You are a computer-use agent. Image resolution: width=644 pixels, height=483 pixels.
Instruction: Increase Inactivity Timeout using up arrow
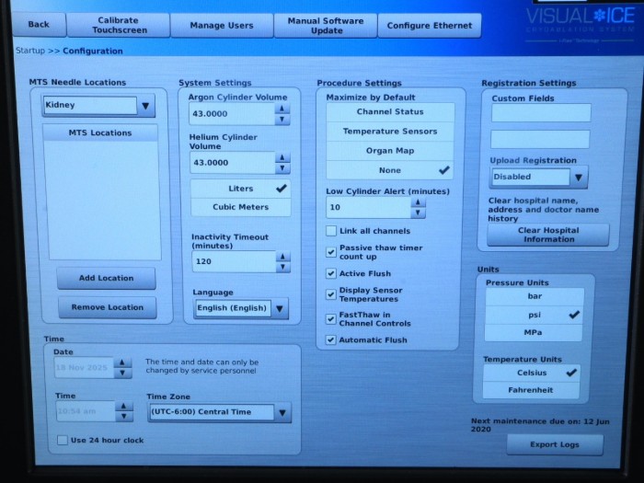point(282,256)
